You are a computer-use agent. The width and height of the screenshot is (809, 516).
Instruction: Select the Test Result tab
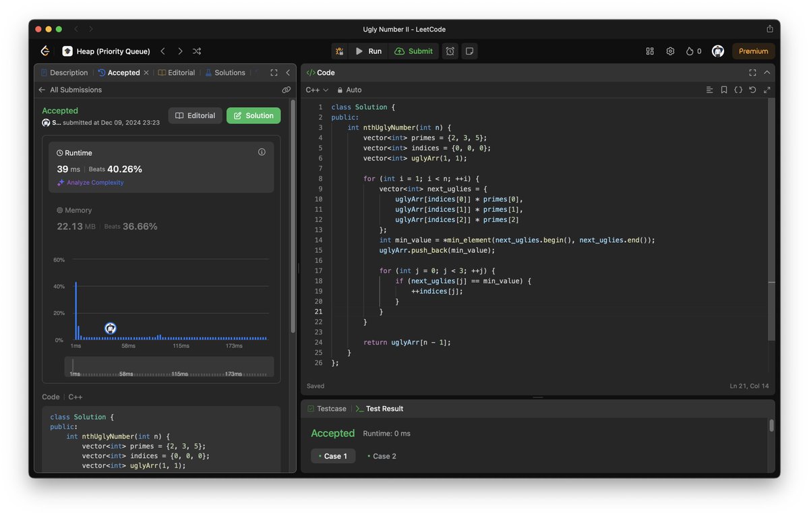click(380, 409)
